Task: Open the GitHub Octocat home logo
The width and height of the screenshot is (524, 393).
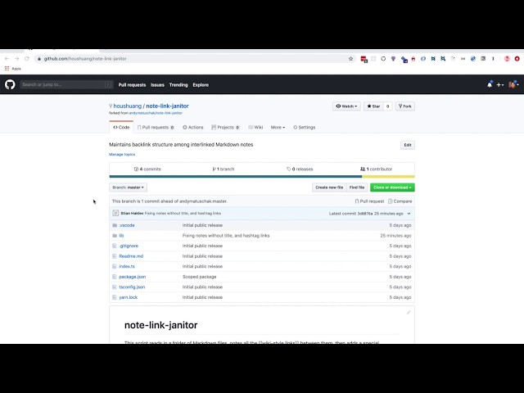Action: [10, 84]
